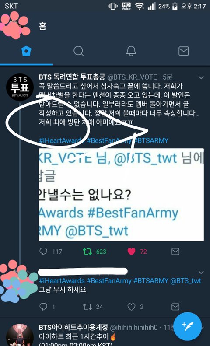The image size is (210, 346).
Task: Open the #BTSARMY hashtag in first tweet
Action: [151, 140]
